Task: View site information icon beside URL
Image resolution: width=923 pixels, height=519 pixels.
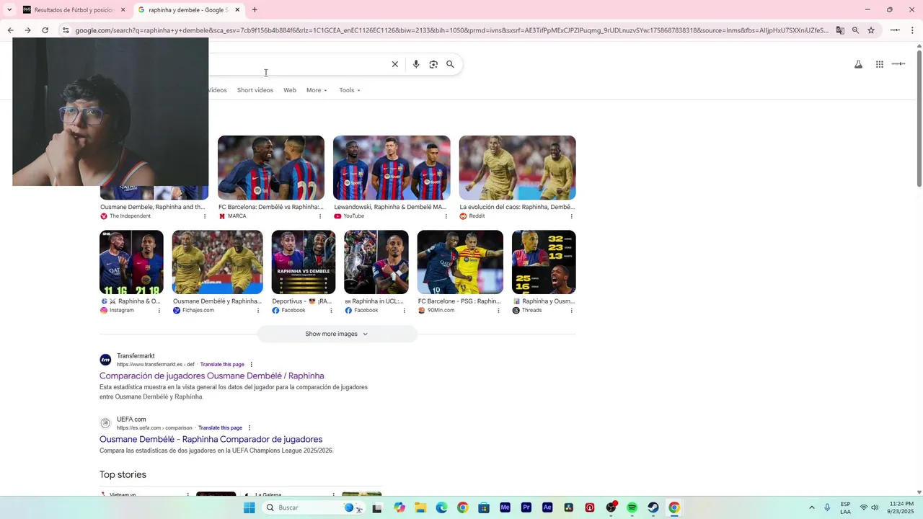Action: point(66,30)
